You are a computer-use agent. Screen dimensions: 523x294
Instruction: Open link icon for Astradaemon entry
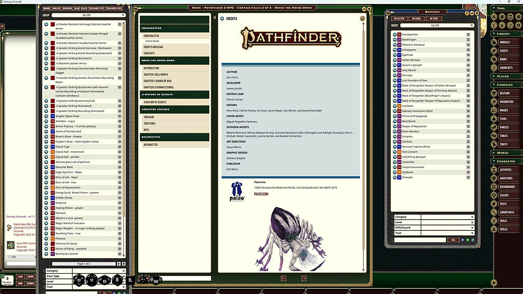(395, 35)
